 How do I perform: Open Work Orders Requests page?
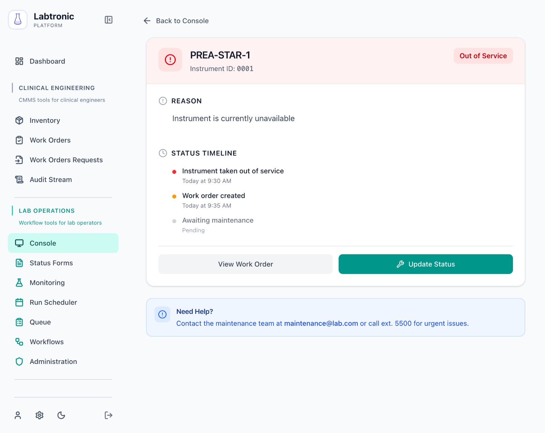click(x=66, y=160)
